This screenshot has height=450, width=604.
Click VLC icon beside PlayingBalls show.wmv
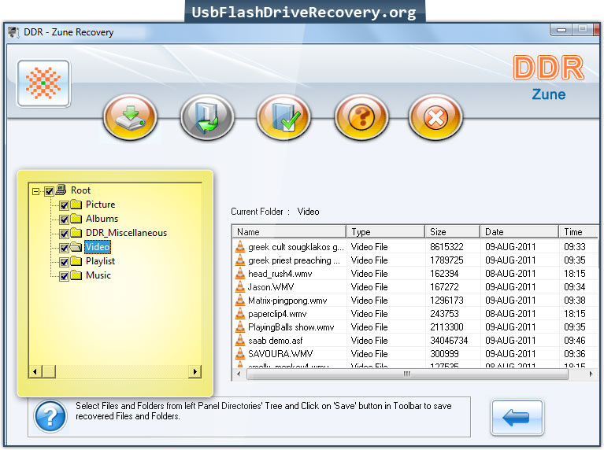point(240,326)
